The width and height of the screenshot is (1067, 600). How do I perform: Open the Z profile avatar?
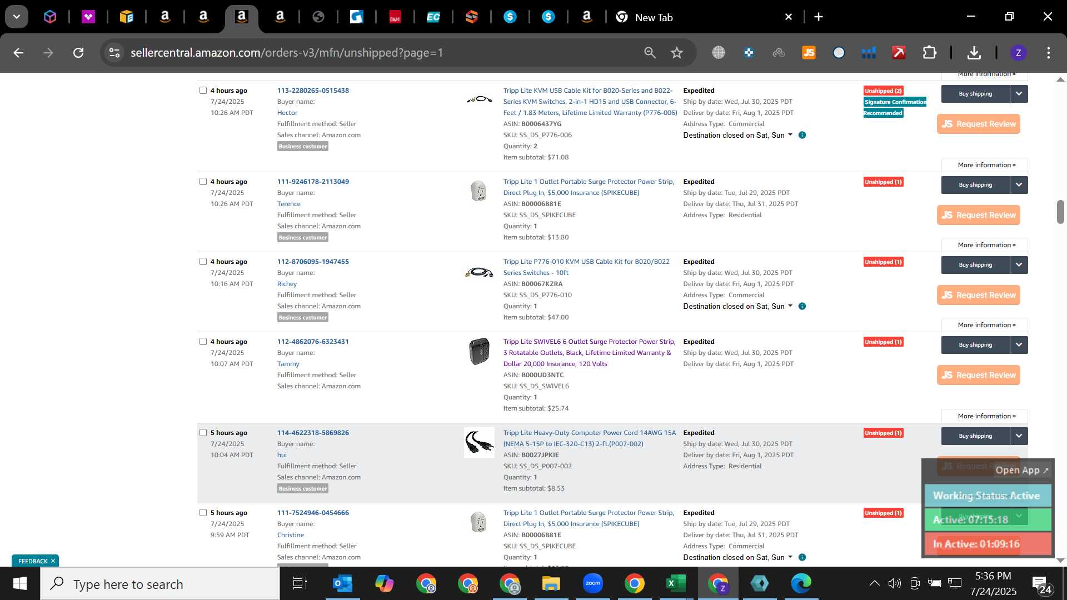tap(1018, 53)
